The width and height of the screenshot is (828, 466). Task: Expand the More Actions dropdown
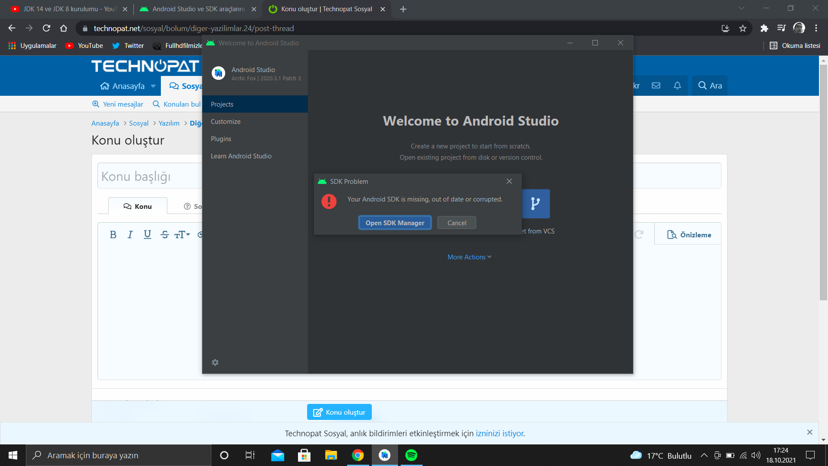[469, 257]
